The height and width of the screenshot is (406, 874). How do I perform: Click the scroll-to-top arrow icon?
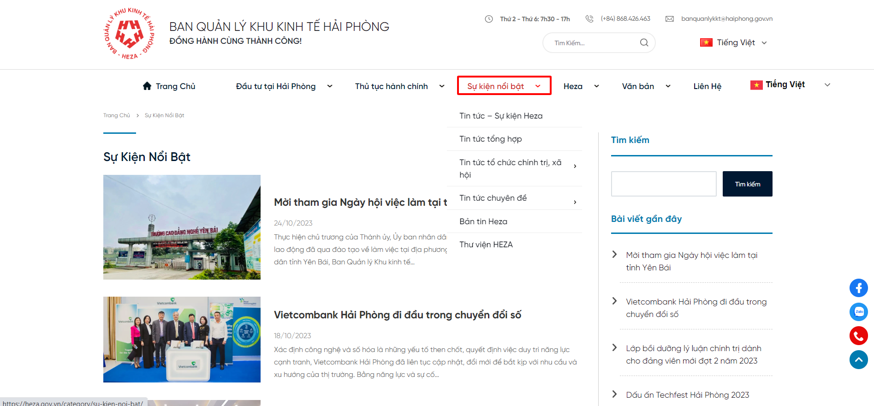[x=858, y=360]
